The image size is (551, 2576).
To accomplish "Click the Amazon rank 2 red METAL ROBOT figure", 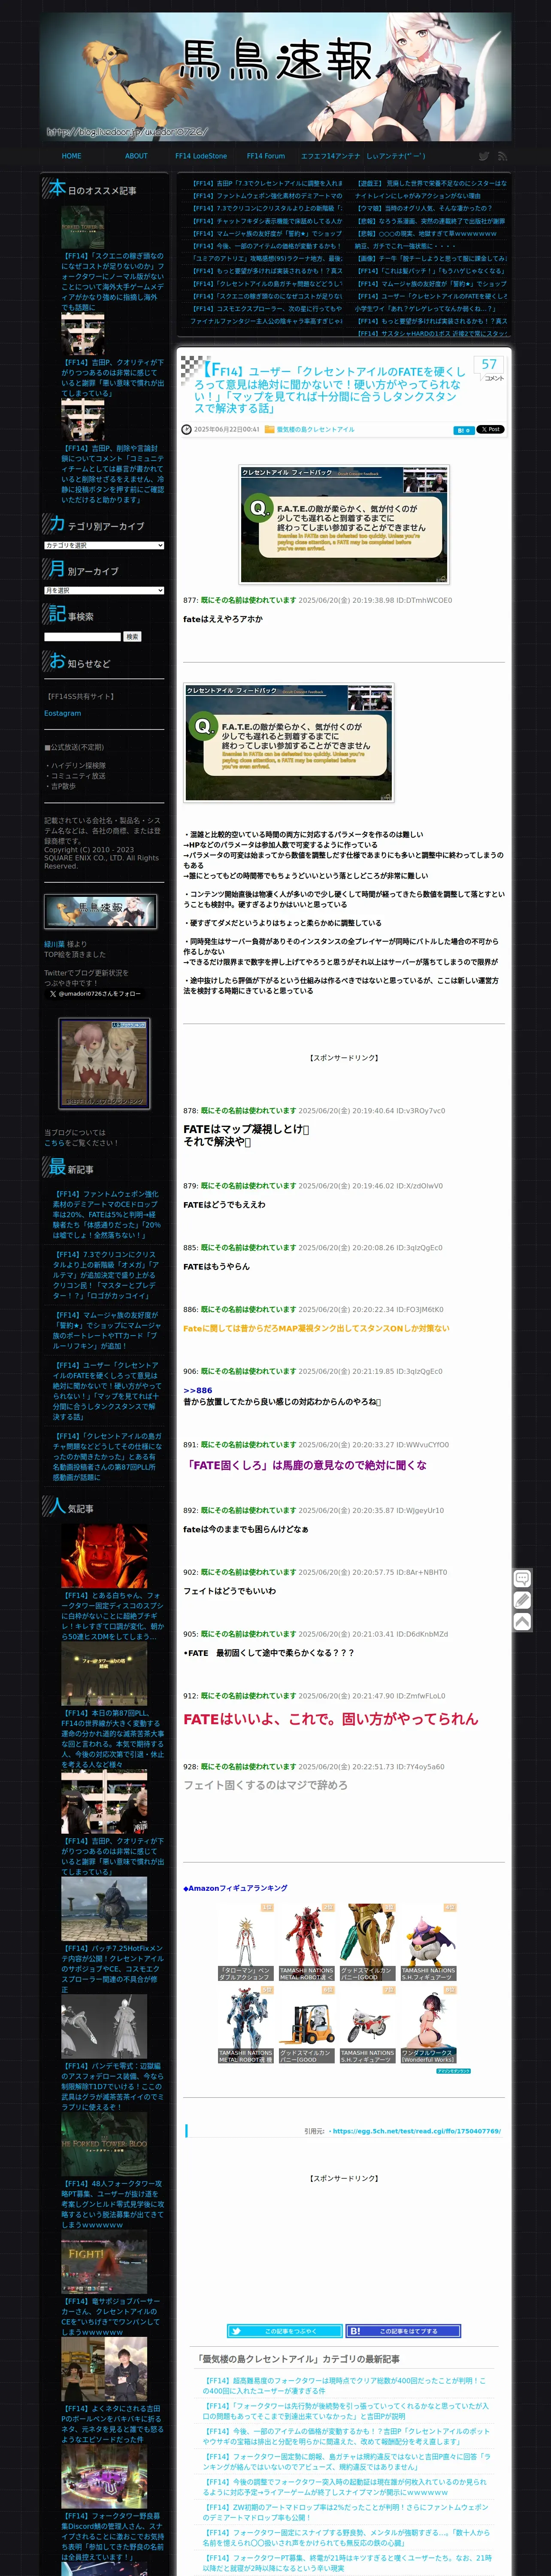I will pos(306,1942).
